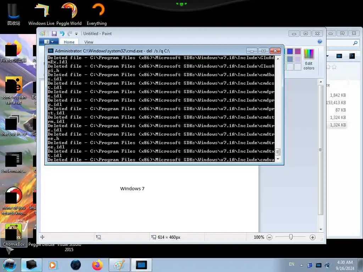Click the Paint canvas scroll-down arrow
The width and height of the screenshot is (363, 272).
(320, 229)
